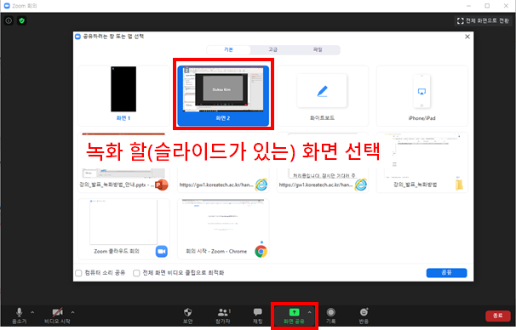Select the Chrome meeting start window
This screenshot has width=516, height=330.
point(223,229)
